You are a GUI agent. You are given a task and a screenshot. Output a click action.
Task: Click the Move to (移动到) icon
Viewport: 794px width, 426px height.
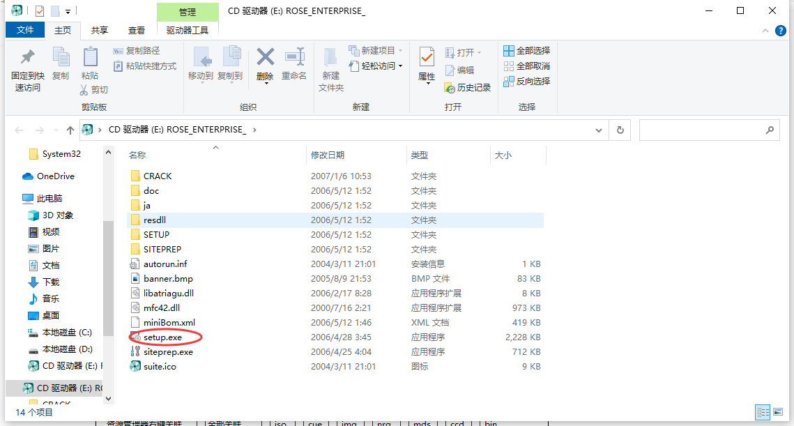point(202,57)
